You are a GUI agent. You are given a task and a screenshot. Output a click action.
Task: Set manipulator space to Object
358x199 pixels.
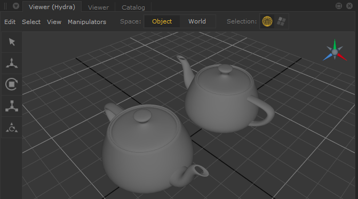pos(162,21)
